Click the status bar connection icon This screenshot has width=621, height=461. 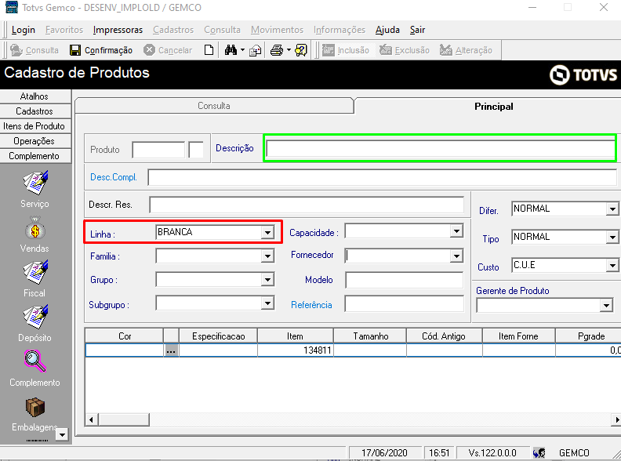tap(539, 452)
